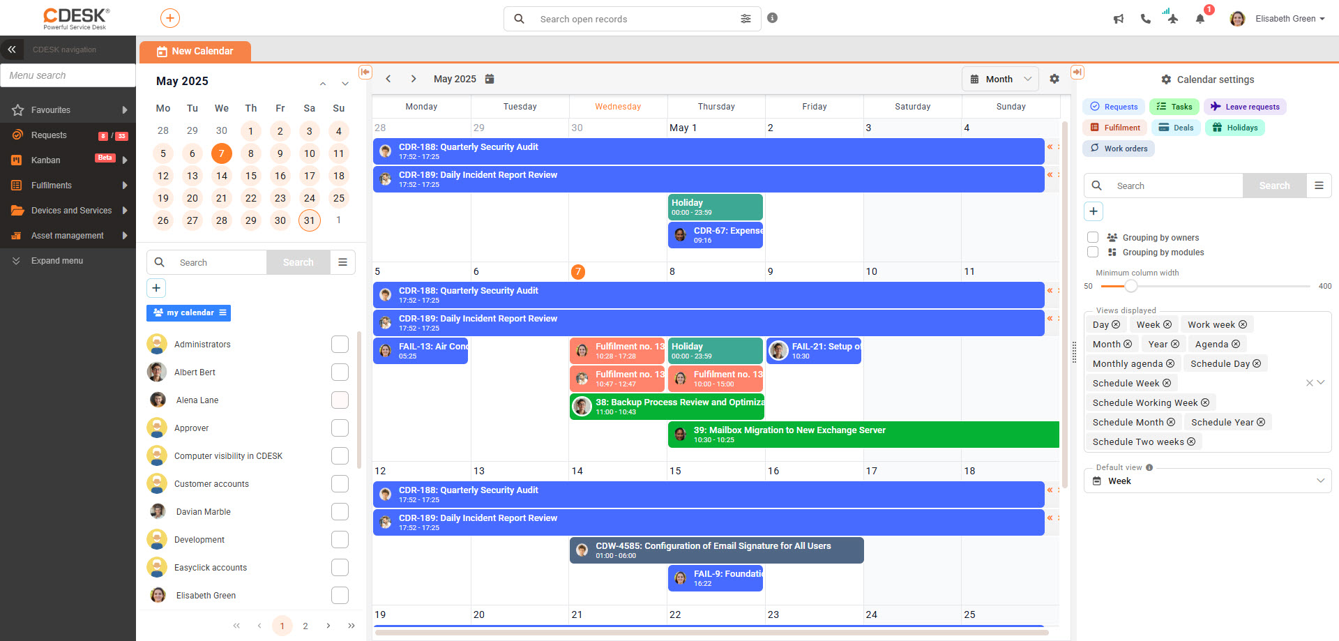Toggle Development calendar checkbox
Image resolution: width=1339 pixels, height=641 pixels.
point(340,540)
